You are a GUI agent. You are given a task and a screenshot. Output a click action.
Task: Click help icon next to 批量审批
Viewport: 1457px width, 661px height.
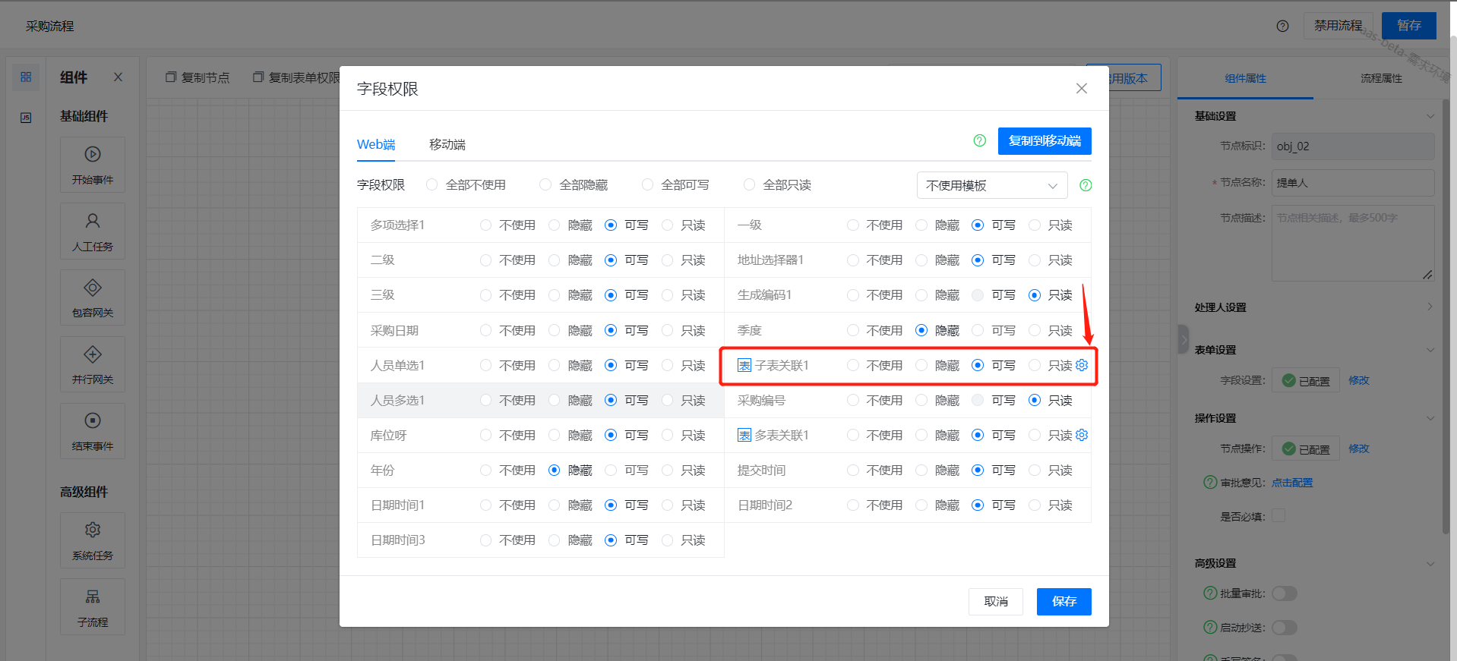(x=1210, y=593)
